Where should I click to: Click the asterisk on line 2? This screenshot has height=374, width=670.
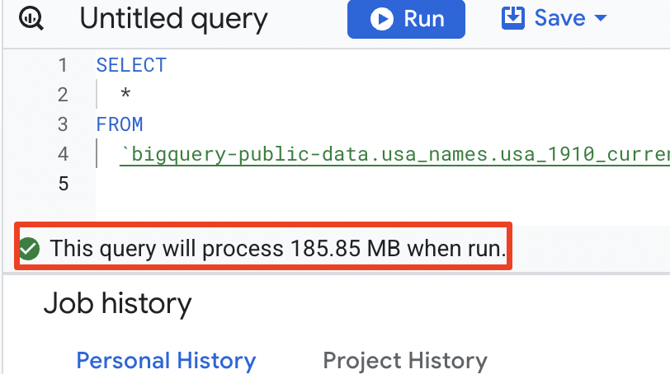pos(125,93)
